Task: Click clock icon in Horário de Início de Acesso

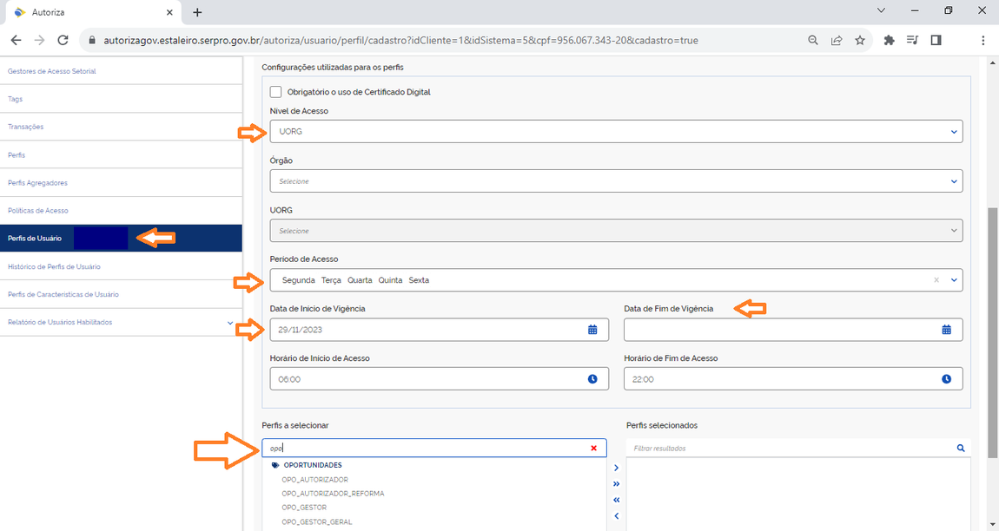Action: point(592,379)
